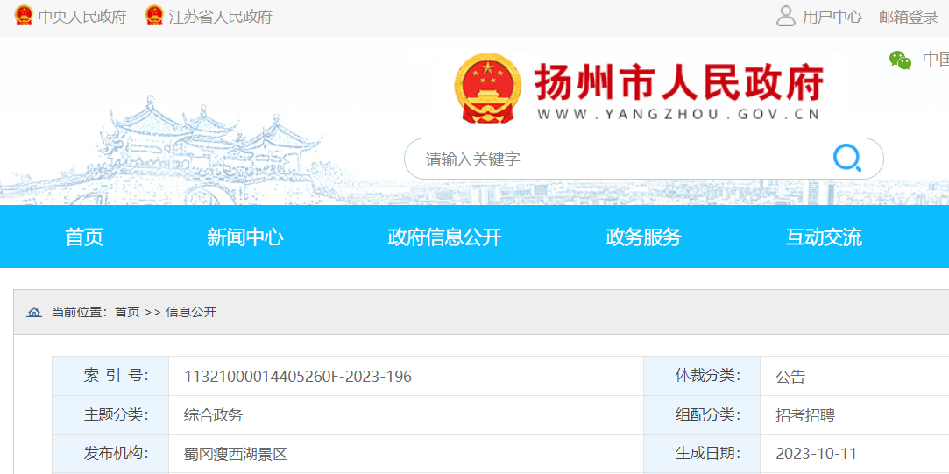Click the 公告 value cell
Screen dimensions: 949x474
(854, 376)
